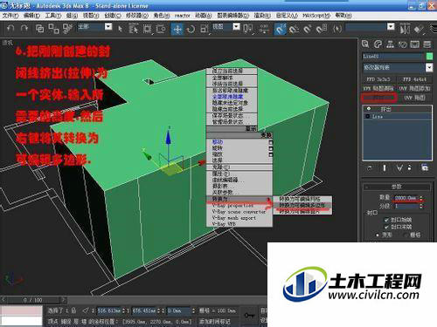Screen dimensions: 437x327
Task: Toggle the Extrude modifier eye/bulb icon
Action: pos(369,108)
